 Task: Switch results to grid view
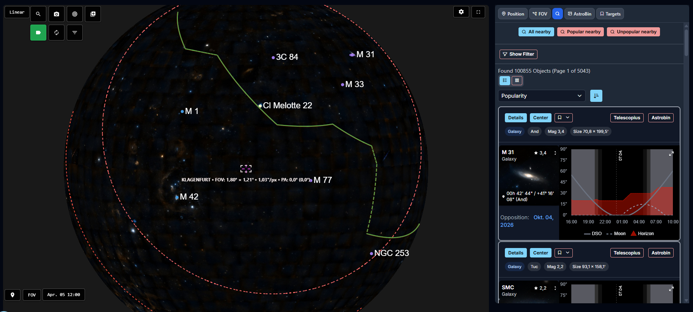point(517,80)
